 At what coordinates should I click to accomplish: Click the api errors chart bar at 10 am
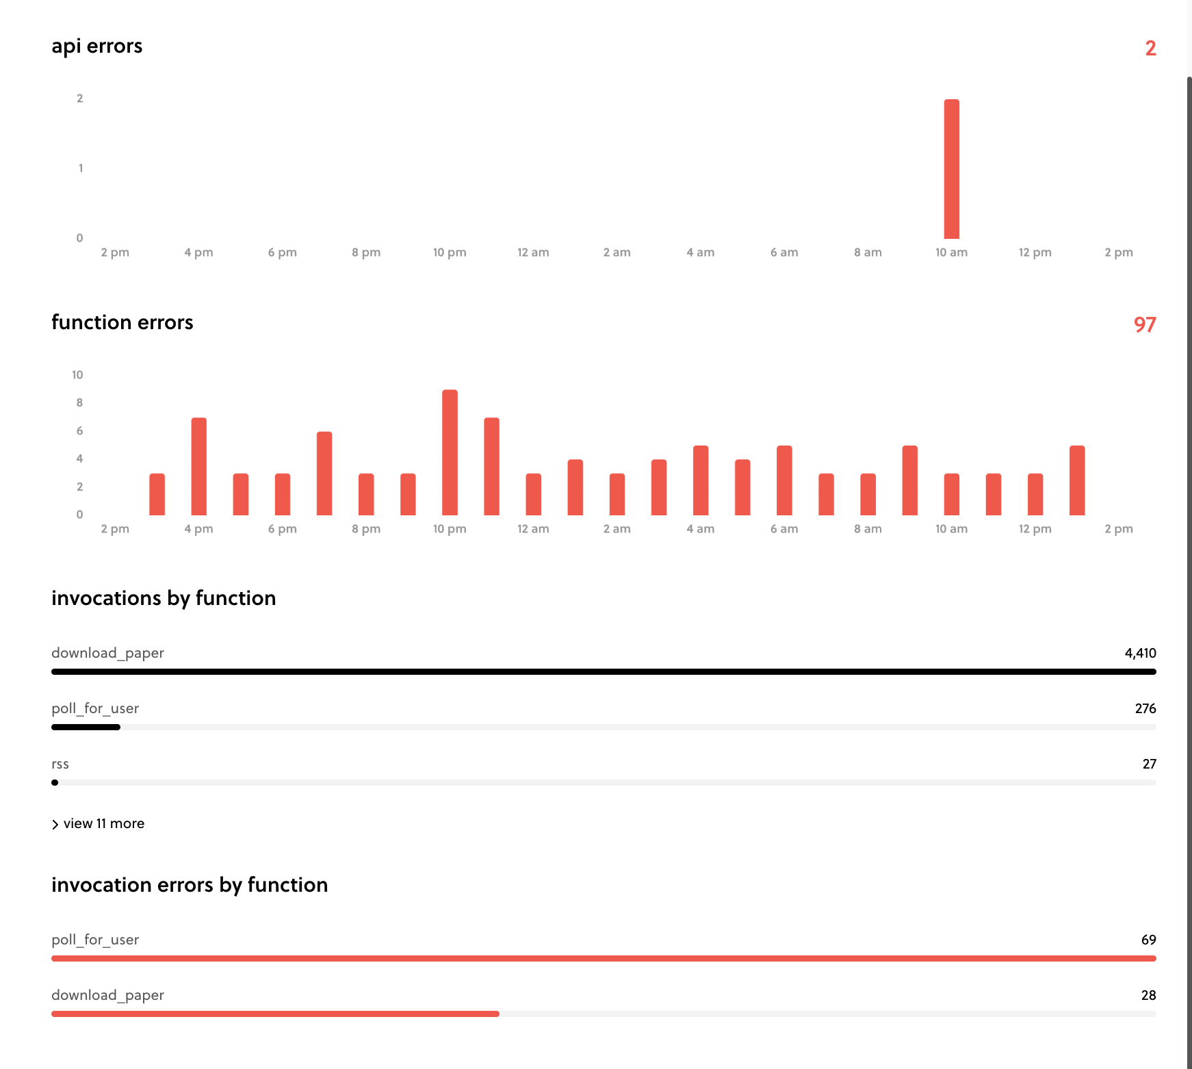[952, 168]
